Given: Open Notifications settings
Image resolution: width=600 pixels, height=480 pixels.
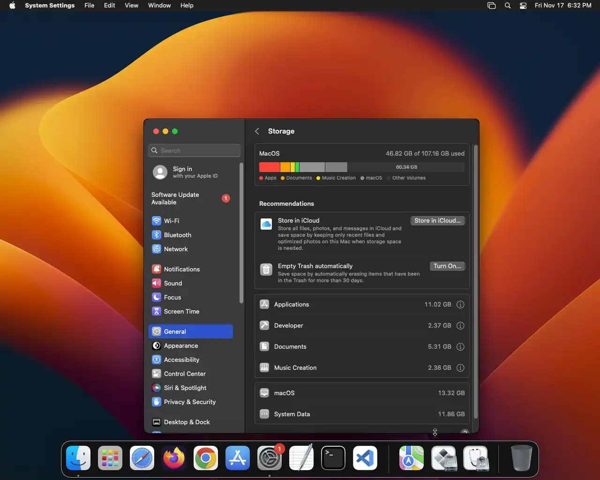Looking at the screenshot, I should click(x=191, y=269).
